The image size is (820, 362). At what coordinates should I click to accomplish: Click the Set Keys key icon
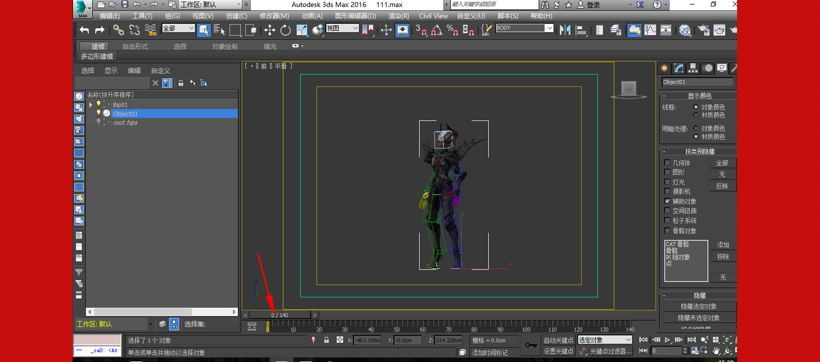click(531, 345)
